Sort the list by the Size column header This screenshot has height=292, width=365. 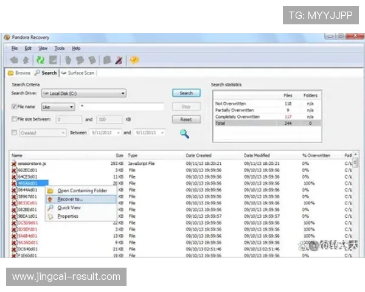click(119, 155)
